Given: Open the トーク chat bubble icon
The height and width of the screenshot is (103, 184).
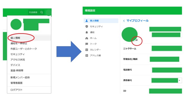Looking at the screenshot, I should [86, 44].
